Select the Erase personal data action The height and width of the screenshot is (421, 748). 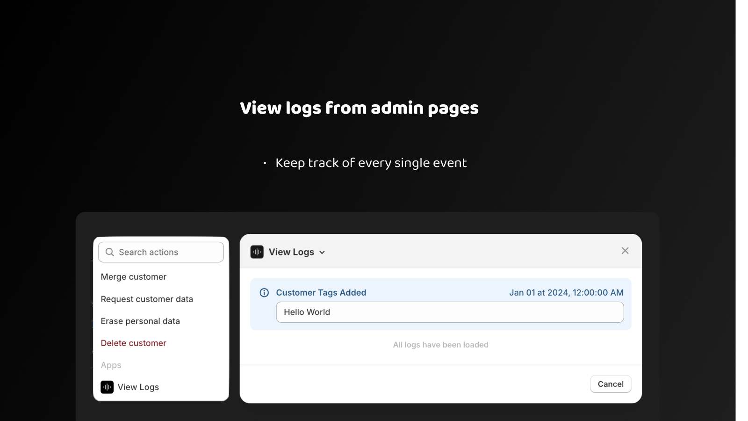(x=140, y=321)
